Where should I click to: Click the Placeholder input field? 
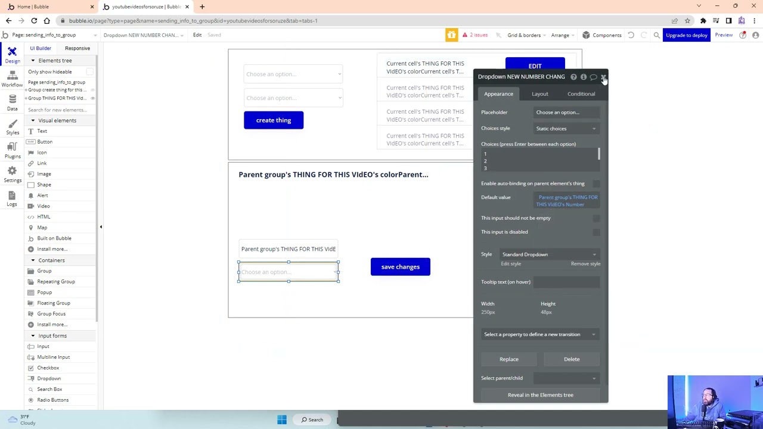point(566,113)
